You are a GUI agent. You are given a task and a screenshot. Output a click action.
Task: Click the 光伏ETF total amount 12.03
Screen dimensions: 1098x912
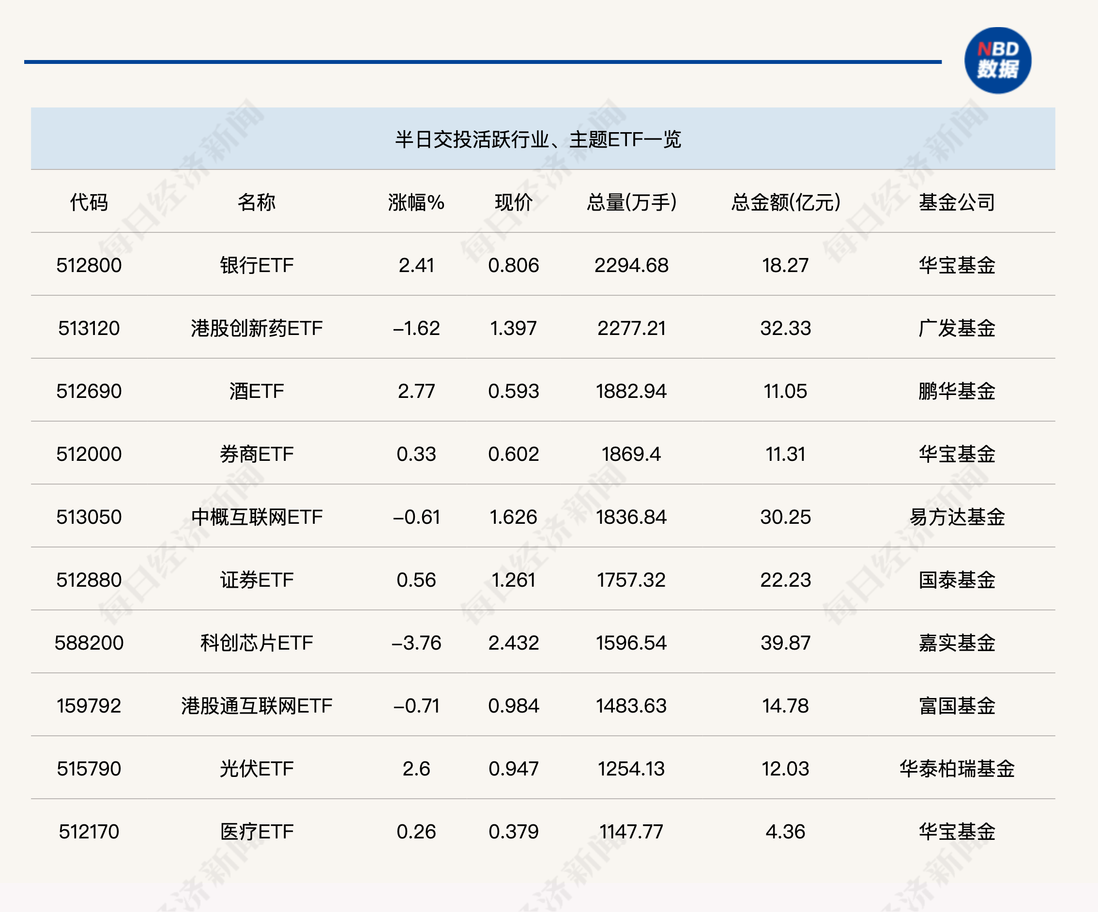[x=785, y=769]
